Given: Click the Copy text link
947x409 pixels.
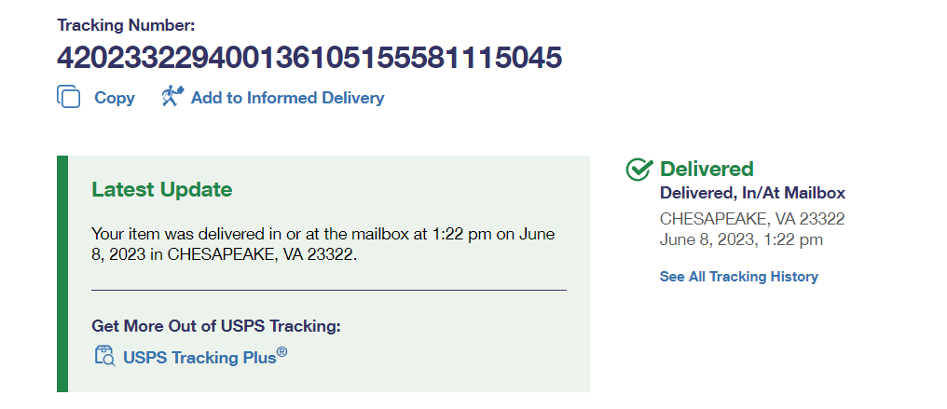Looking at the screenshot, I should tap(115, 98).
